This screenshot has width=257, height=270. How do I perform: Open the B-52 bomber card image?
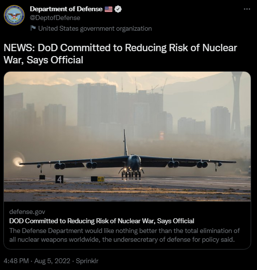[127, 136]
